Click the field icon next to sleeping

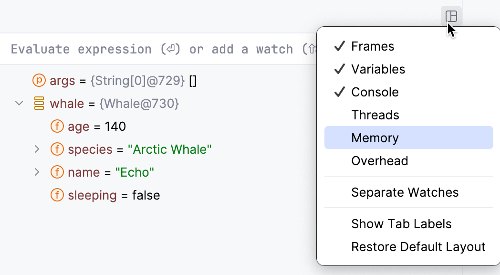(x=57, y=195)
